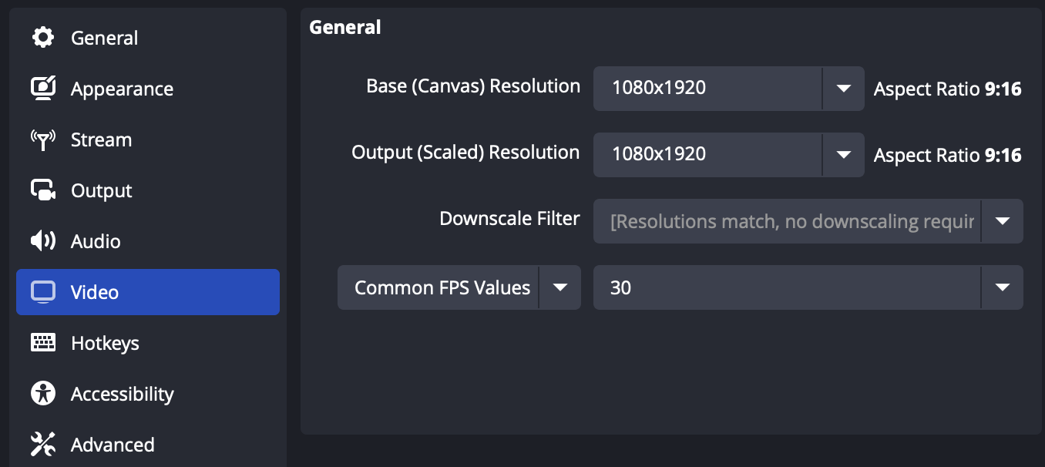Click the FPS field showing 30
1045x467 pixels.
click(787, 287)
